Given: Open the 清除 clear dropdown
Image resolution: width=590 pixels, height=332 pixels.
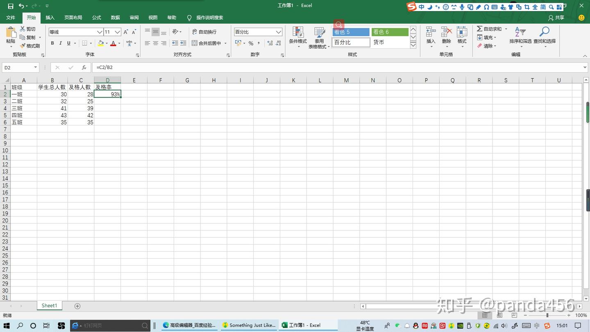Looking at the screenshot, I should 486,46.
